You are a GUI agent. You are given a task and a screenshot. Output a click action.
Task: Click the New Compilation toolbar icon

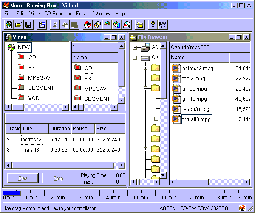(8, 25)
